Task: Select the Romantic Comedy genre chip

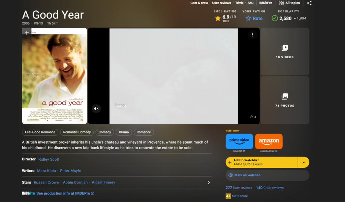Action: pos(77,132)
